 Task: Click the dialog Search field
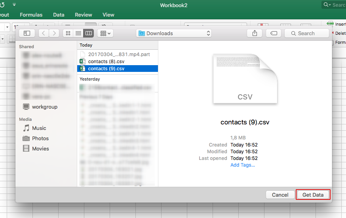[x=307, y=33]
